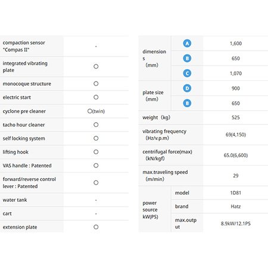Viewport: 268px width, 268px height.
Task: Click the B badge under dimensions
Action: click(187, 58)
